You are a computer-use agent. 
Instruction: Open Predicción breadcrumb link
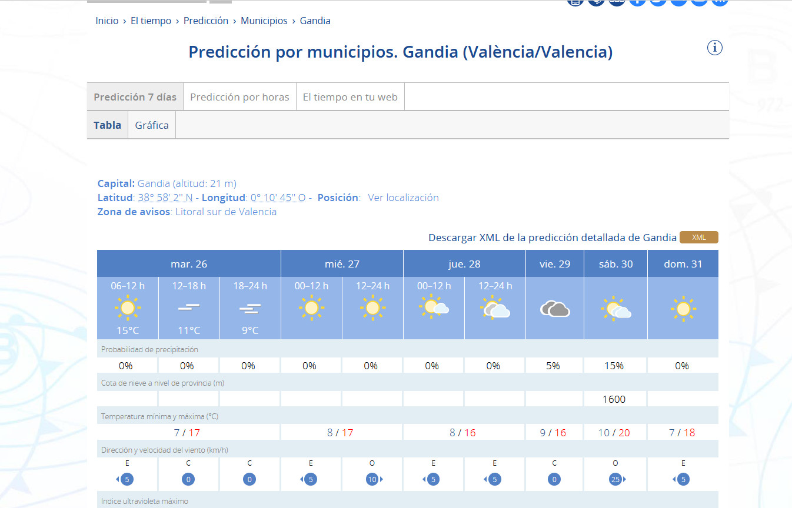(206, 21)
